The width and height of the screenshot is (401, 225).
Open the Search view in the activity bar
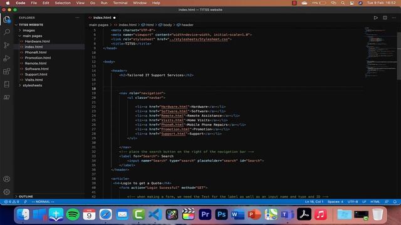[x=7, y=32]
